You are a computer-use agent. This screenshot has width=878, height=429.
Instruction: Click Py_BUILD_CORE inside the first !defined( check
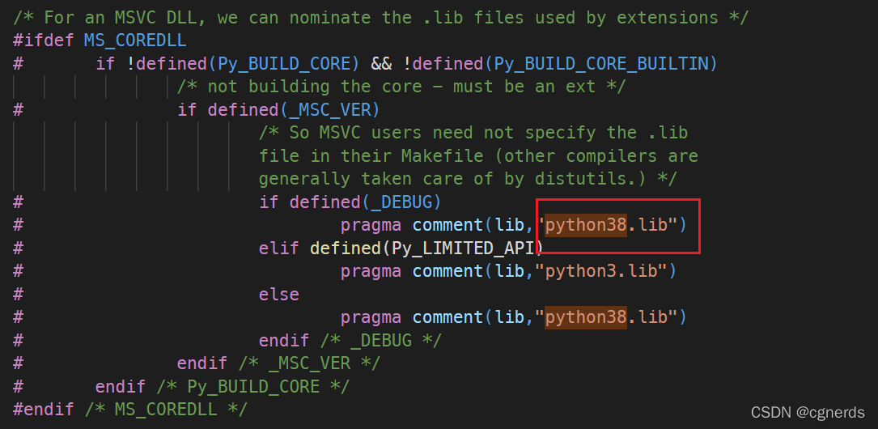(283, 64)
